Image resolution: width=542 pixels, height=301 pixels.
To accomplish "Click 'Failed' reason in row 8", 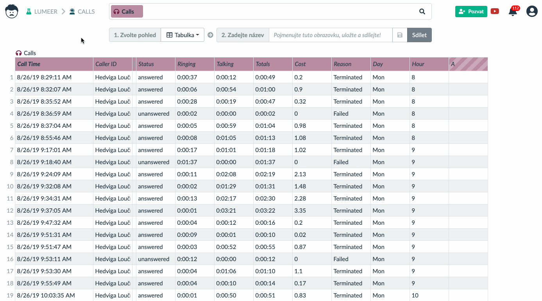I will [x=351, y=162].
